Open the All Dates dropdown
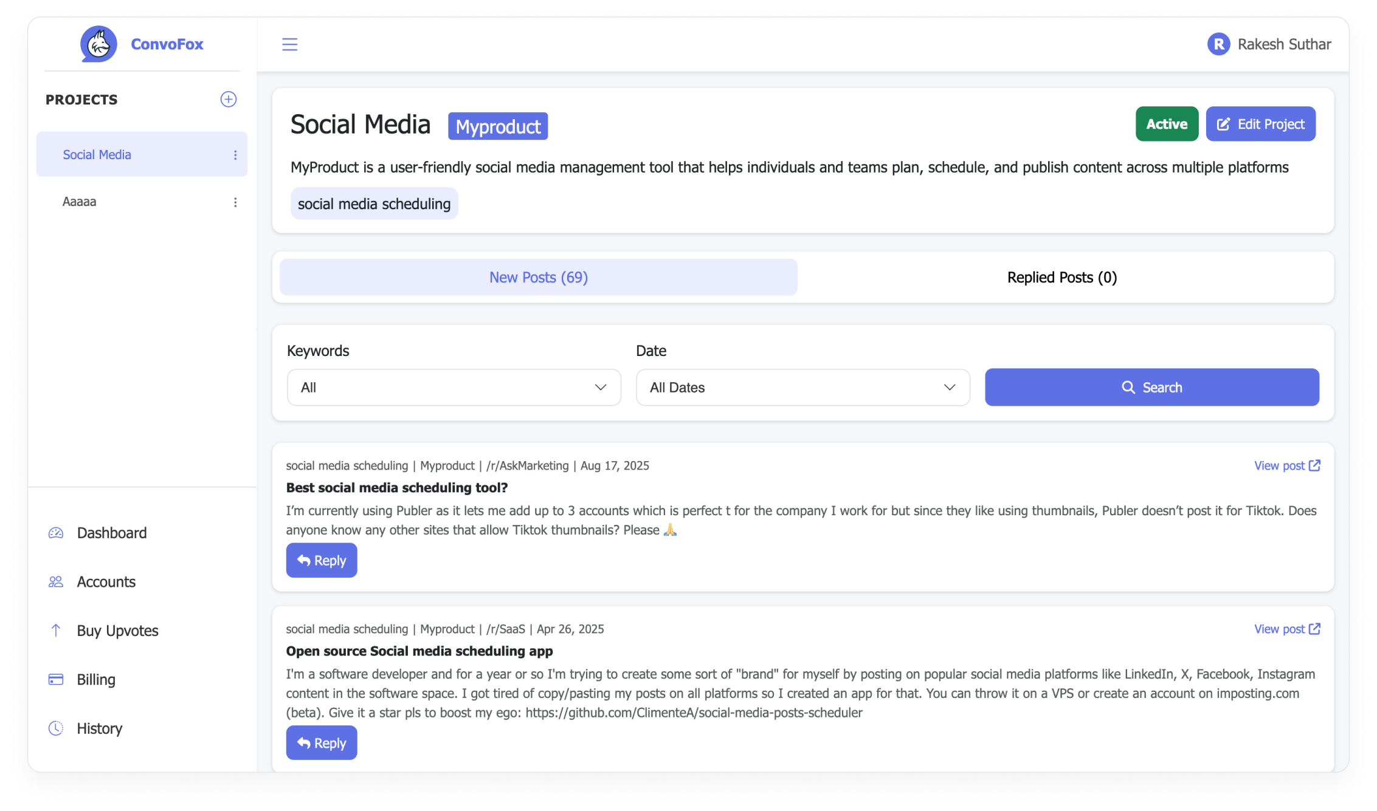 (x=802, y=388)
